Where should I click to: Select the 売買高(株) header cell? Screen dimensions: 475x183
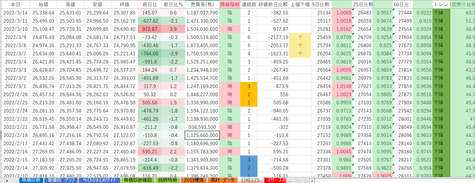(202, 4)
